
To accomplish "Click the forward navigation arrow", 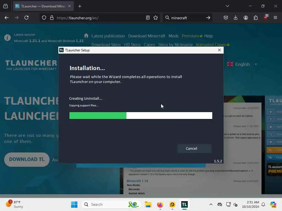I will (x=16, y=18).
